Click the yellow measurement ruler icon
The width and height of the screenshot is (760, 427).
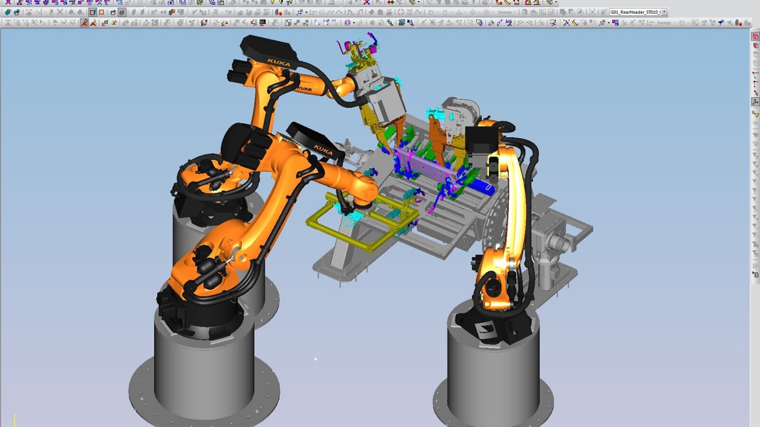click(x=575, y=23)
